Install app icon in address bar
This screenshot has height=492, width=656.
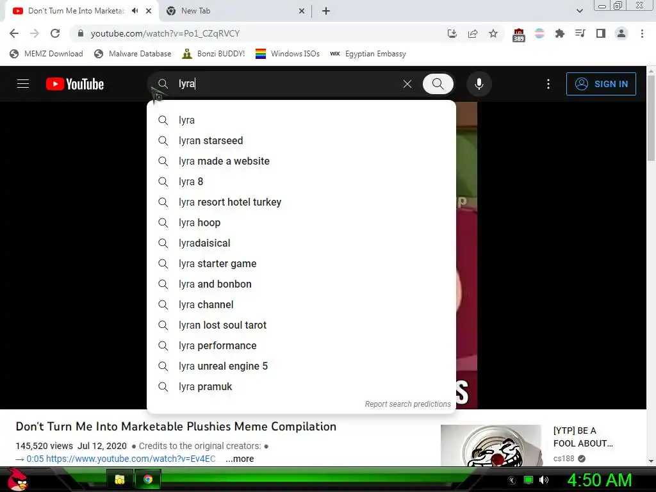452,33
